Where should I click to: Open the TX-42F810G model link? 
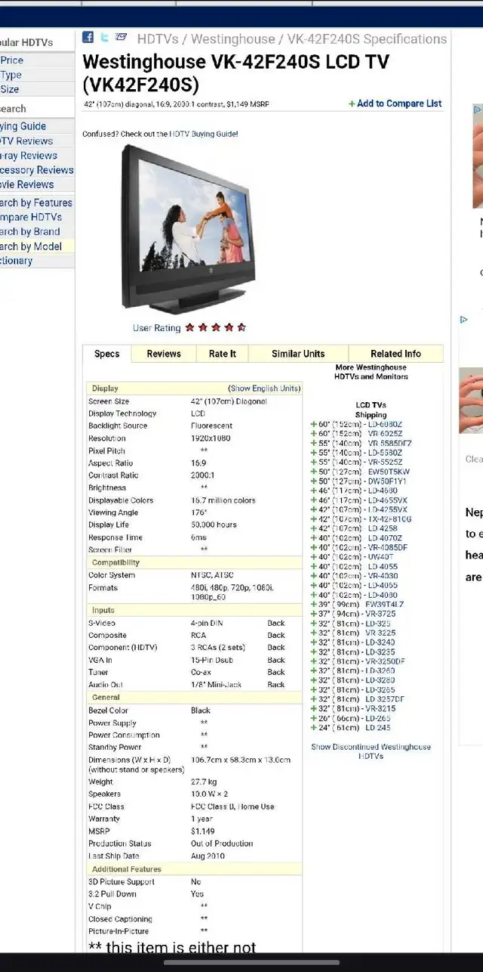pos(389,519)
